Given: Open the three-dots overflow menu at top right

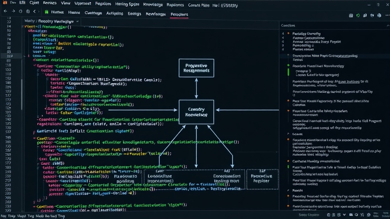Looking at the screenshot, I should (x=387, y=15).
